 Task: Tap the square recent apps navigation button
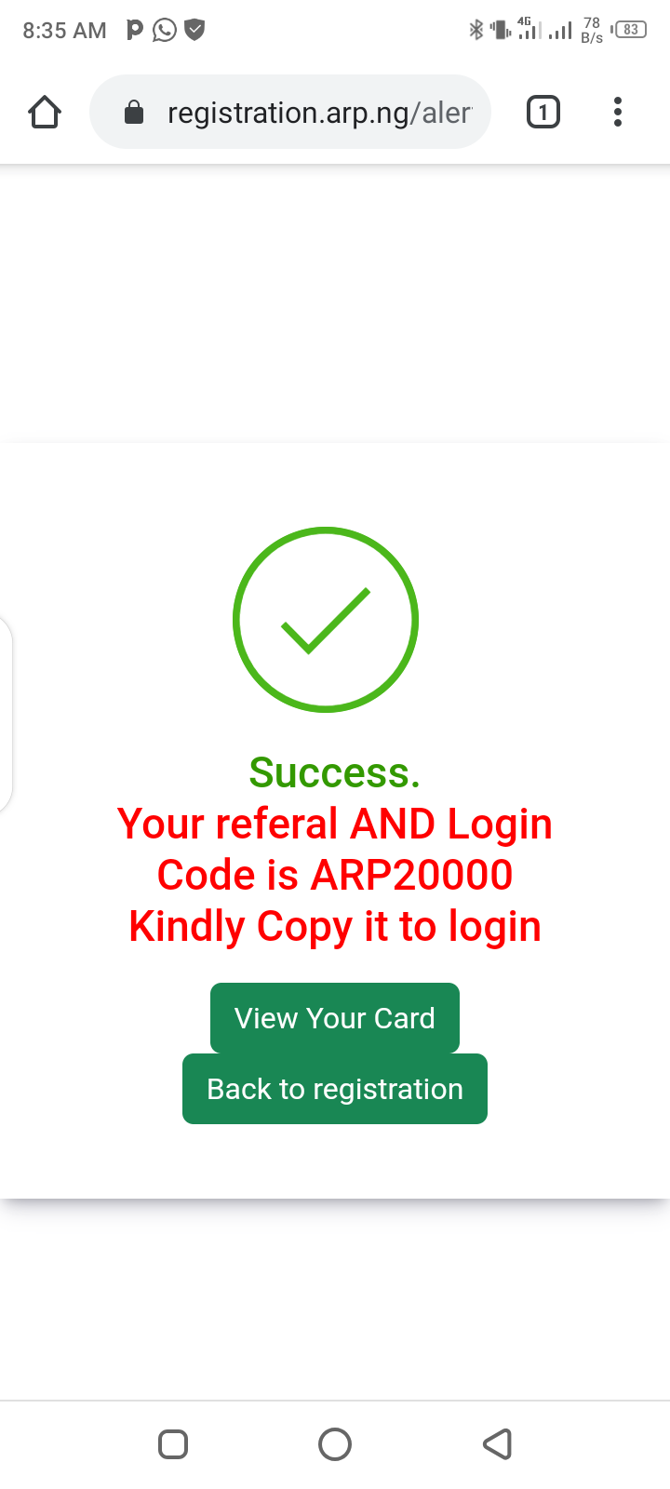tap(173, 1444)
